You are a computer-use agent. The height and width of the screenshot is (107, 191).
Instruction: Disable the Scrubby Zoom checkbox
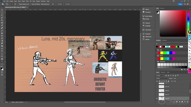click(x=42, y=4)
